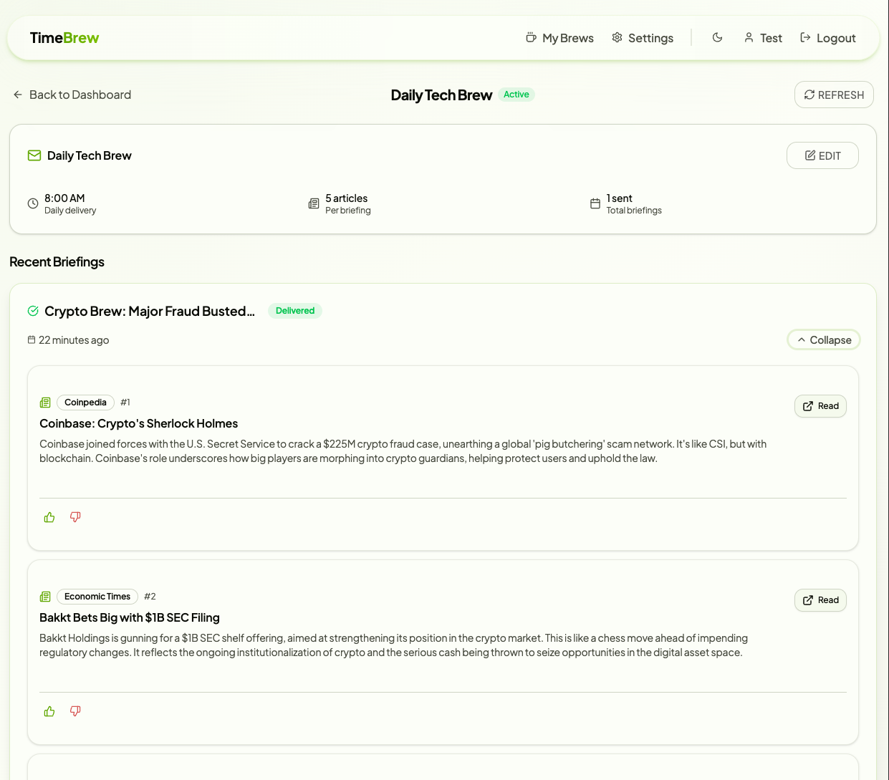Click the Bakkt Bets Big headline
Image resolution: width=889 pixels, height=780 pixels.
pos(130,617)
